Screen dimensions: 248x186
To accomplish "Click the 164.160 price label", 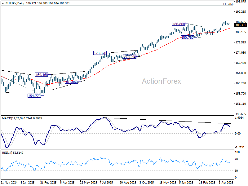I will pyautogui.click(x=42, y=75).
